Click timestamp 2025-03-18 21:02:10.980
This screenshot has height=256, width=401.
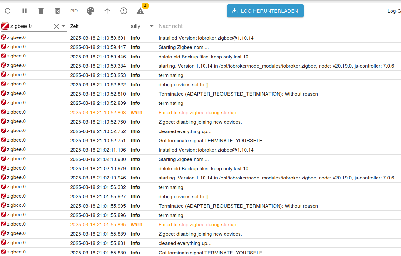(x=98, y=159)
